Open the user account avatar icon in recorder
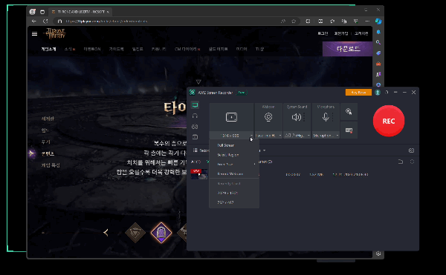 click(x=378, y=93)
